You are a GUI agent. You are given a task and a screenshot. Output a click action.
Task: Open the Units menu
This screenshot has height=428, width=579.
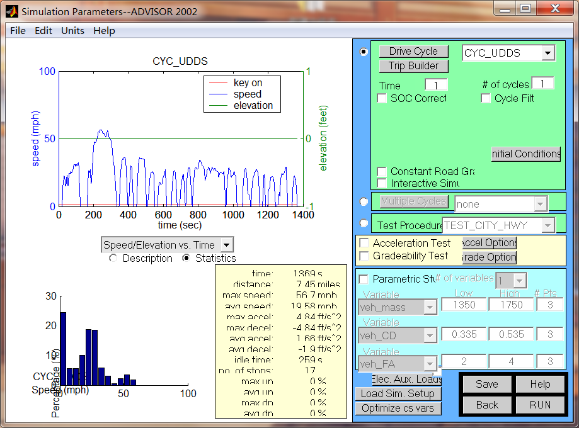(72, 30)
